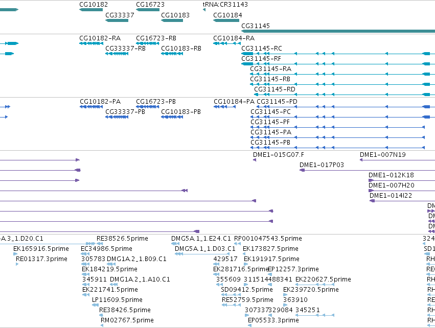Click the RE01317.3prime EST label
This screenshot has height=328, width=435.
pyautogui.click(x=41, y=259)
